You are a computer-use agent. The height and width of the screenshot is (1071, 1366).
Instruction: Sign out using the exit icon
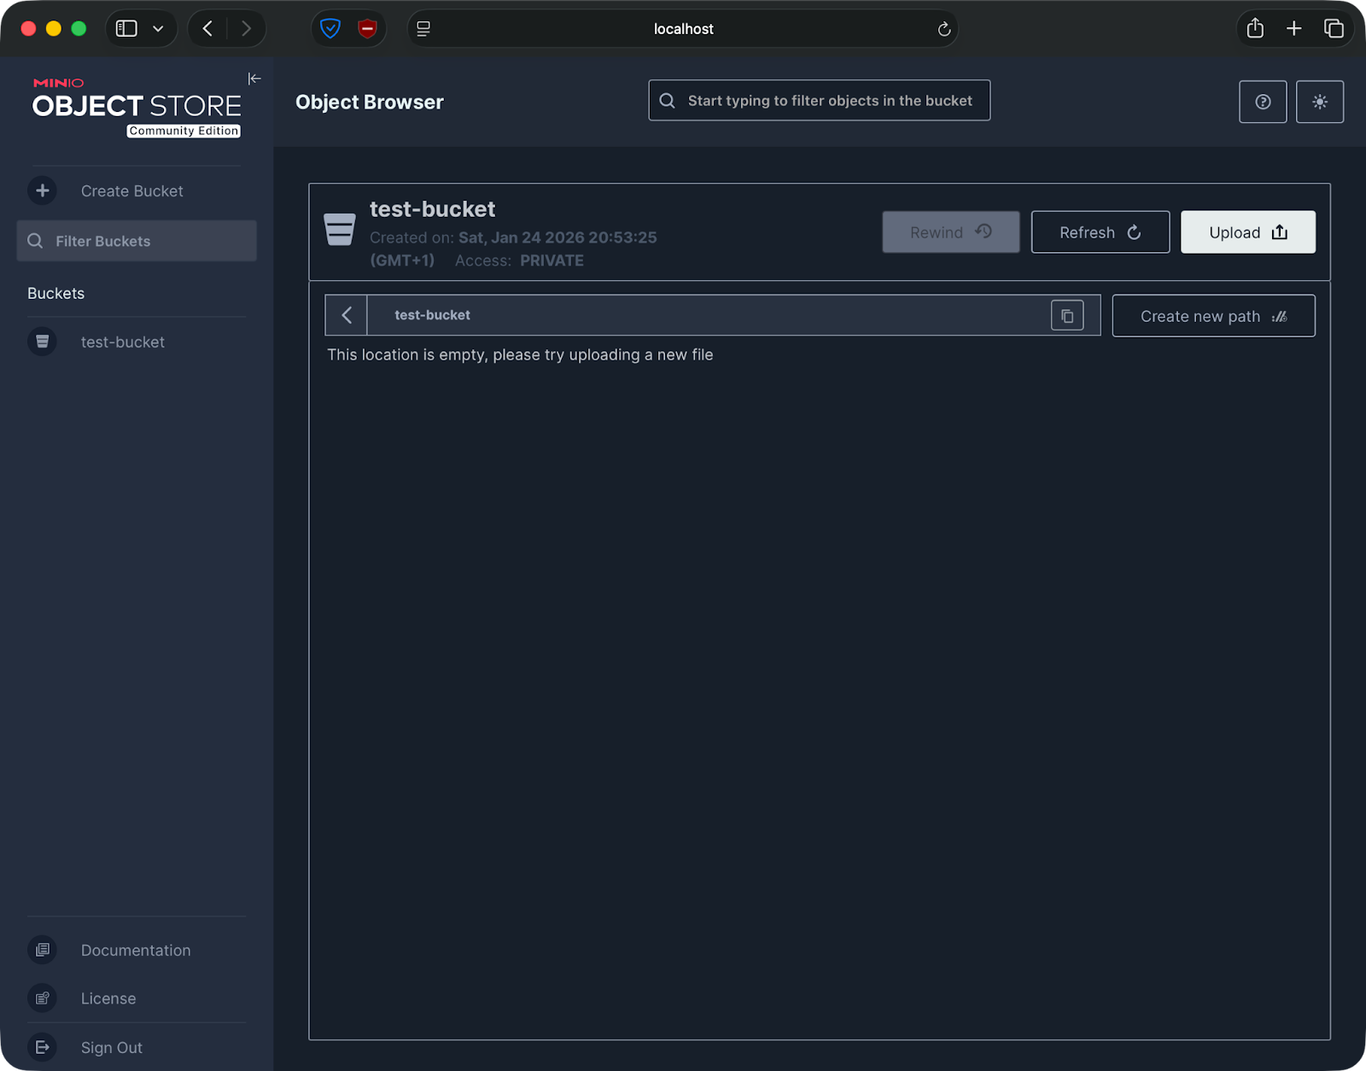42,1047
